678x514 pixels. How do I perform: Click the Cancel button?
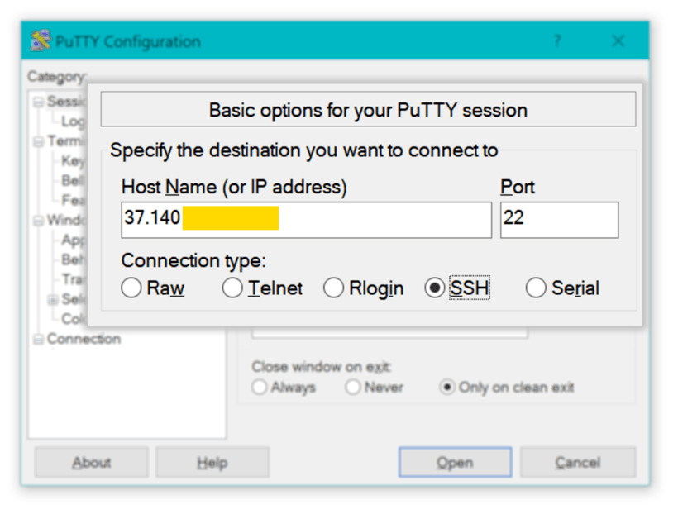[577, 463]
